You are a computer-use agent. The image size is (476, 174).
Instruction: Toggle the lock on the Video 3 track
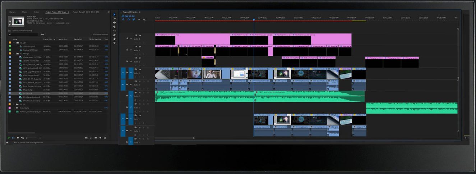tap(127, 50)
